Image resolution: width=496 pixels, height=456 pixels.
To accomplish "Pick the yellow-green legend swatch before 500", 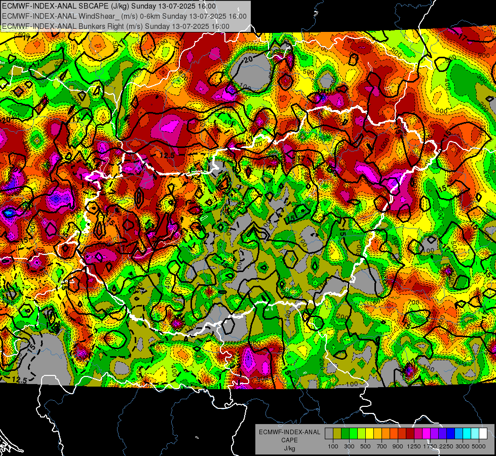I will [x=361, y=433].
